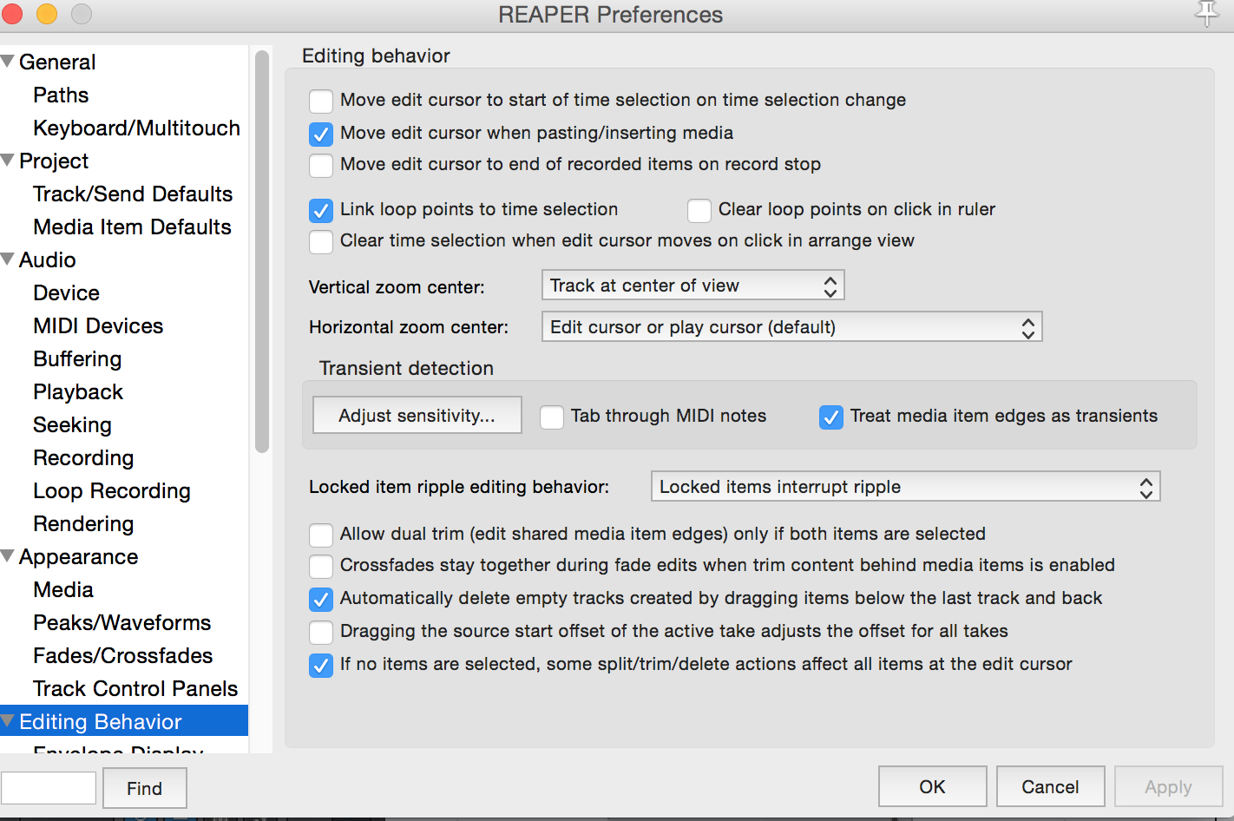Enable Tab through MIDI notes
The height and width of the screenshot is (821, 1234).
pyautogui.click(x=552, y=417)
